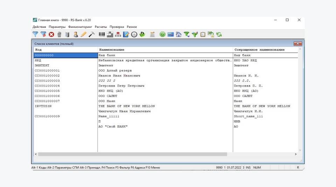Click the notebook with pencil icon
This screenshot has width=336, height=187.
pos(126,35)
